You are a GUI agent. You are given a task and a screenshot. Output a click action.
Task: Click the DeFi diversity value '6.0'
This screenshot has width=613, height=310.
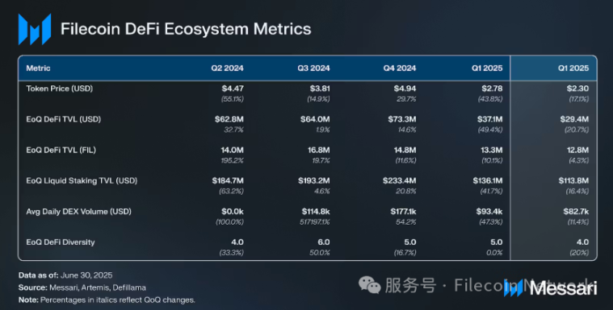pyautogui.click(x=324, y=242)
